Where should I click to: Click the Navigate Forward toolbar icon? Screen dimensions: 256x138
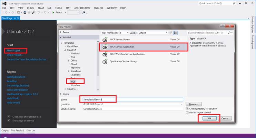12,12
